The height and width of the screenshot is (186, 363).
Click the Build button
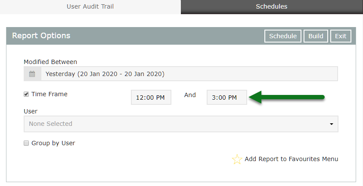pyautogui.click(x=316, y=36)
